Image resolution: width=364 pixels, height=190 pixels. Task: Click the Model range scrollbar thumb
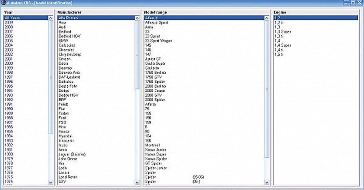point(267,89)
